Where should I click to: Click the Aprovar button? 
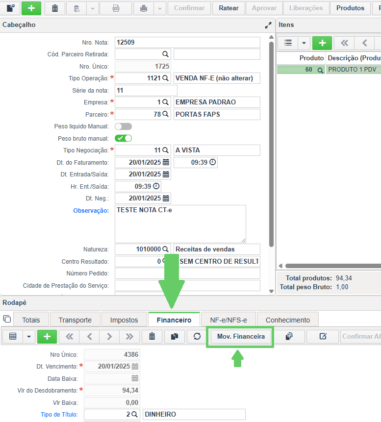tap(264, 8)
